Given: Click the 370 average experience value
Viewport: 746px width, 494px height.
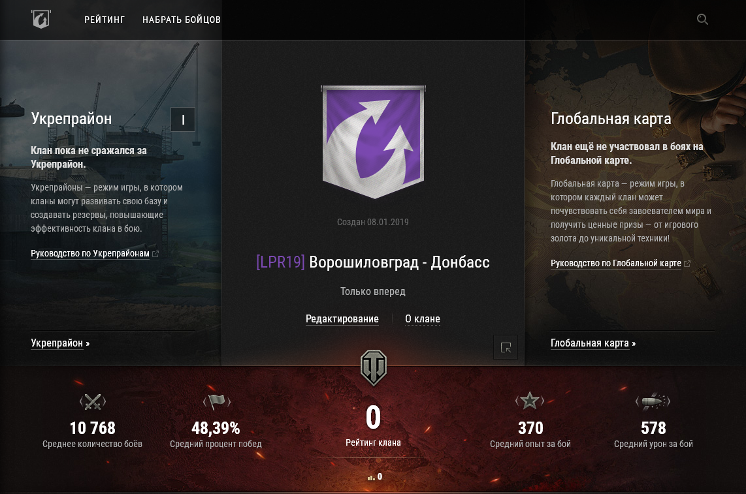Looking at the screenshot, I should coord(530,428).
